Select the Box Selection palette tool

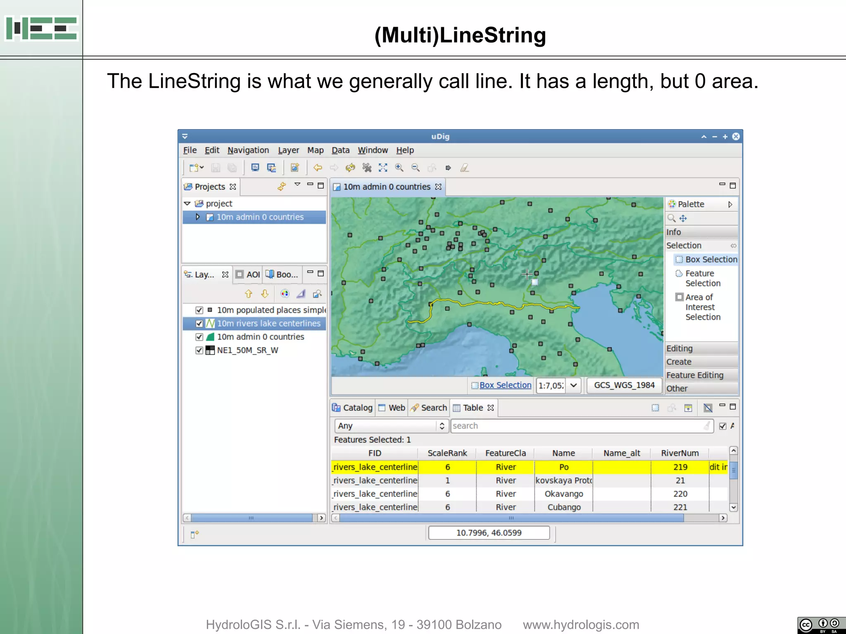click(706, 259)
